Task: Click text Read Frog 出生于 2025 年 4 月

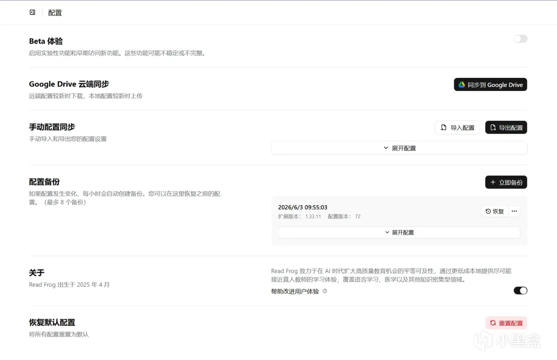Action: 69,285
